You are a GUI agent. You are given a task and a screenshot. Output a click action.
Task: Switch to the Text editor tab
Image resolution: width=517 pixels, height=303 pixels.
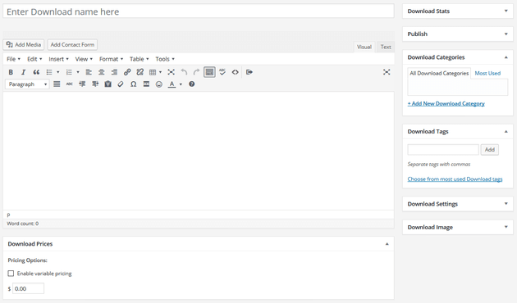coord(386,47)
